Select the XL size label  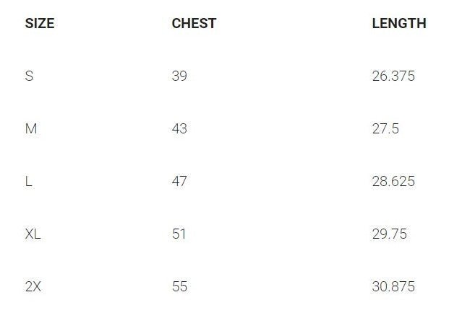point(33,234)
